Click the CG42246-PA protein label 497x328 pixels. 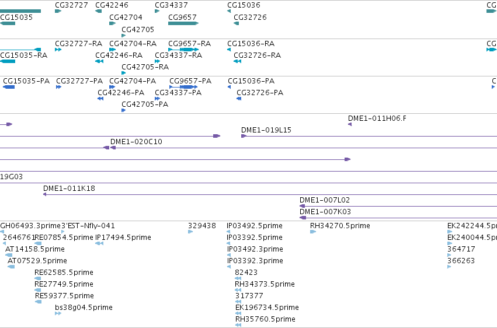[x=121, y=92]
